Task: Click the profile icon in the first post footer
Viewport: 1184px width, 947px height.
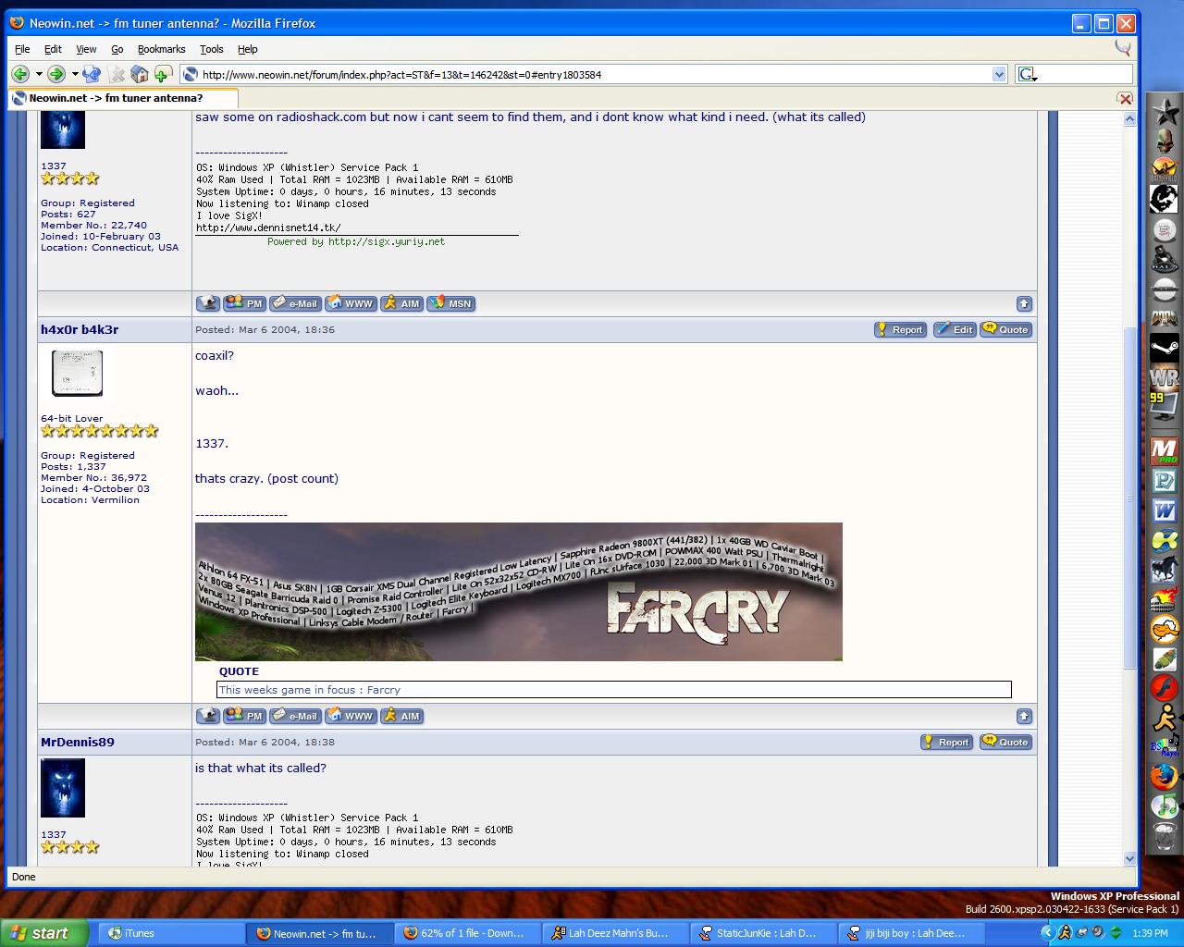Action: (208, 303)
